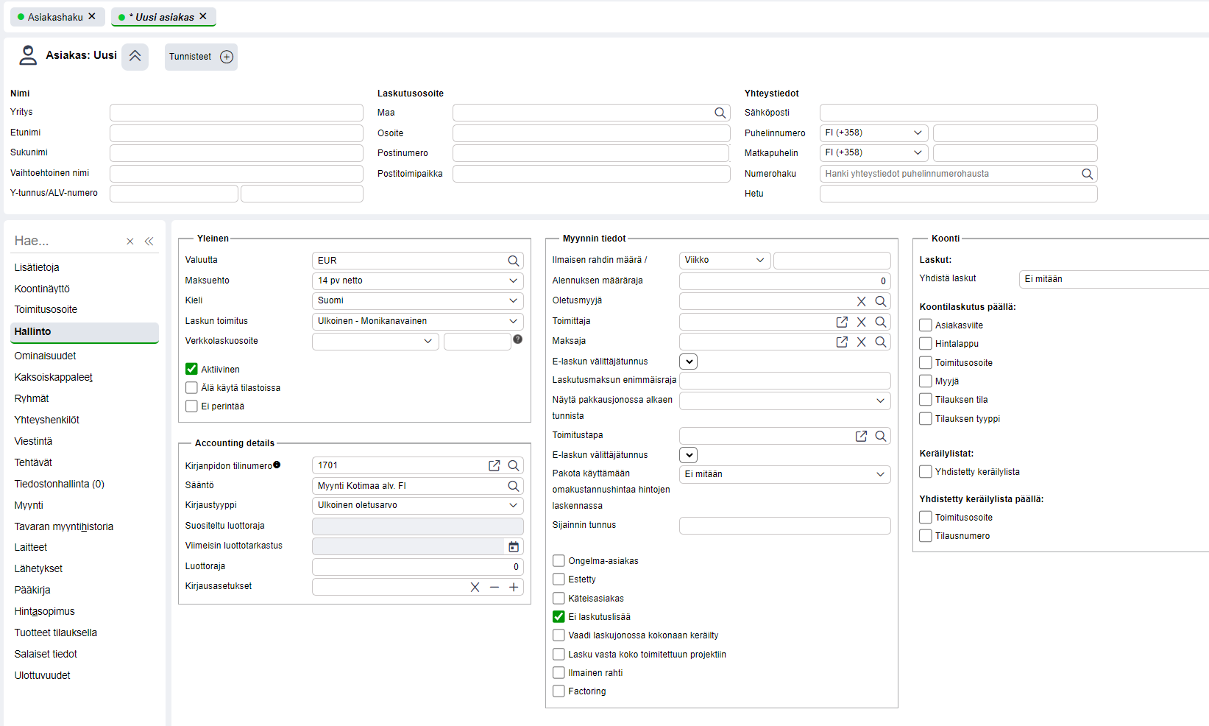Expand Laskun toimitus dropdown
The image size is (1209, 726).
coord(417,321)
